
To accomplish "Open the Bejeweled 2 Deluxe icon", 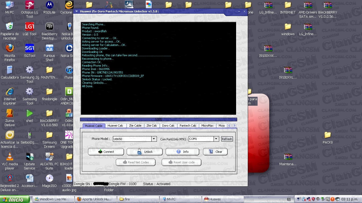I will (10, 183).
